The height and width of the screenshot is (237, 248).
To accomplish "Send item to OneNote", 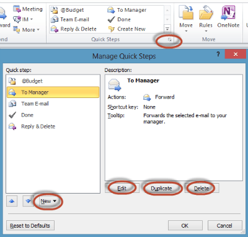I will click(x=228, y=17).
